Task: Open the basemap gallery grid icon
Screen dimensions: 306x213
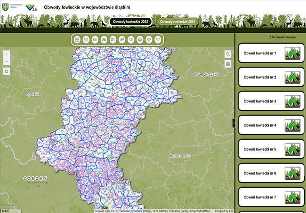Action: pyautogui.click(x=77, y=40)
